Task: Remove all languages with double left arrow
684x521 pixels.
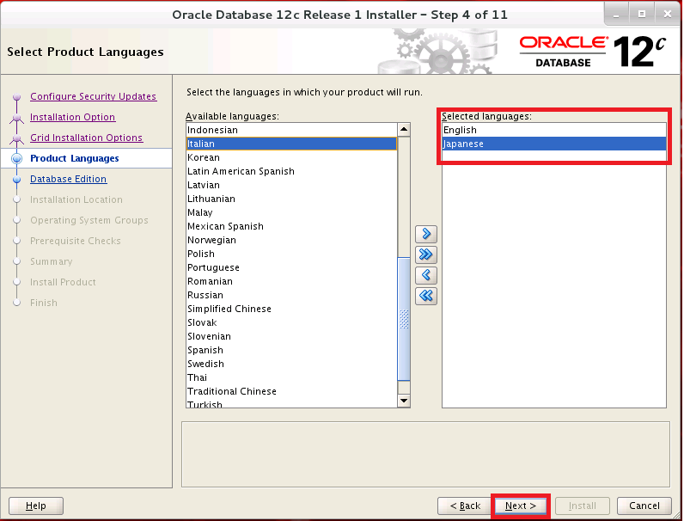Action: (425, 296)
